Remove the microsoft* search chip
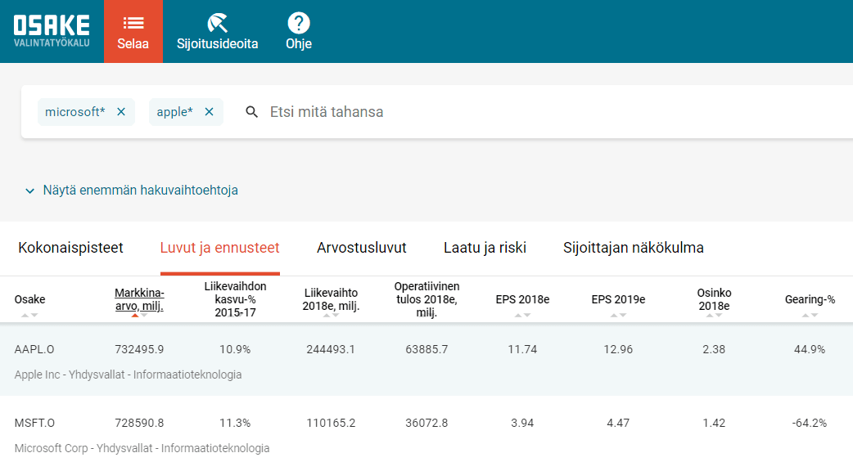 tap(121, 111)
